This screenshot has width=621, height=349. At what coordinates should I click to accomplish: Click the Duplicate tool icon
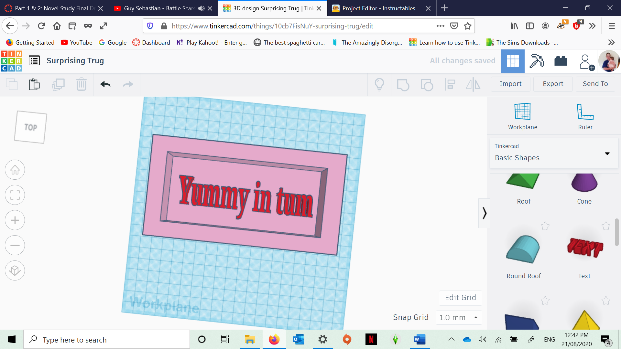(x=58, y=85)
